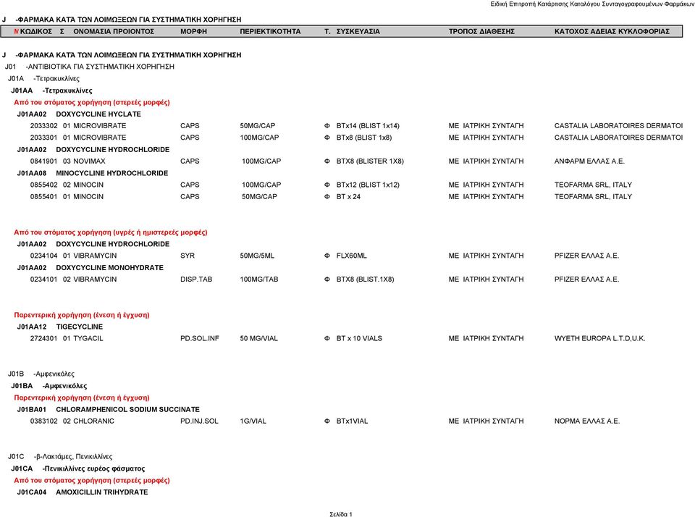Click product code 0841901
This screenshot has width=695, height=517.
(43, 161)
